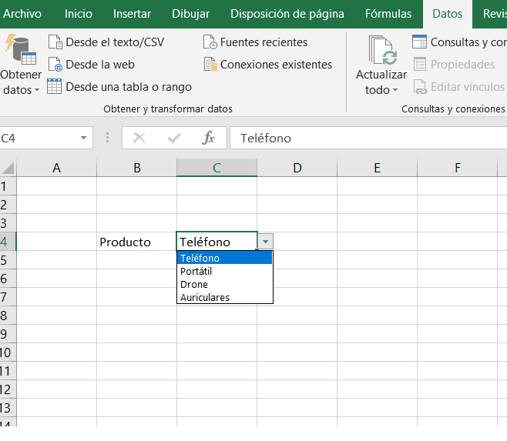This screenshot has height=441, width=507.
Task: Switch to the Disposición de página tab
Action: click(287, 14)
